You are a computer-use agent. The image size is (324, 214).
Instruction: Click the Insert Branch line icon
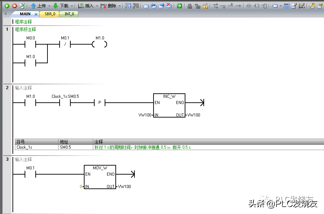pos(215,6)
